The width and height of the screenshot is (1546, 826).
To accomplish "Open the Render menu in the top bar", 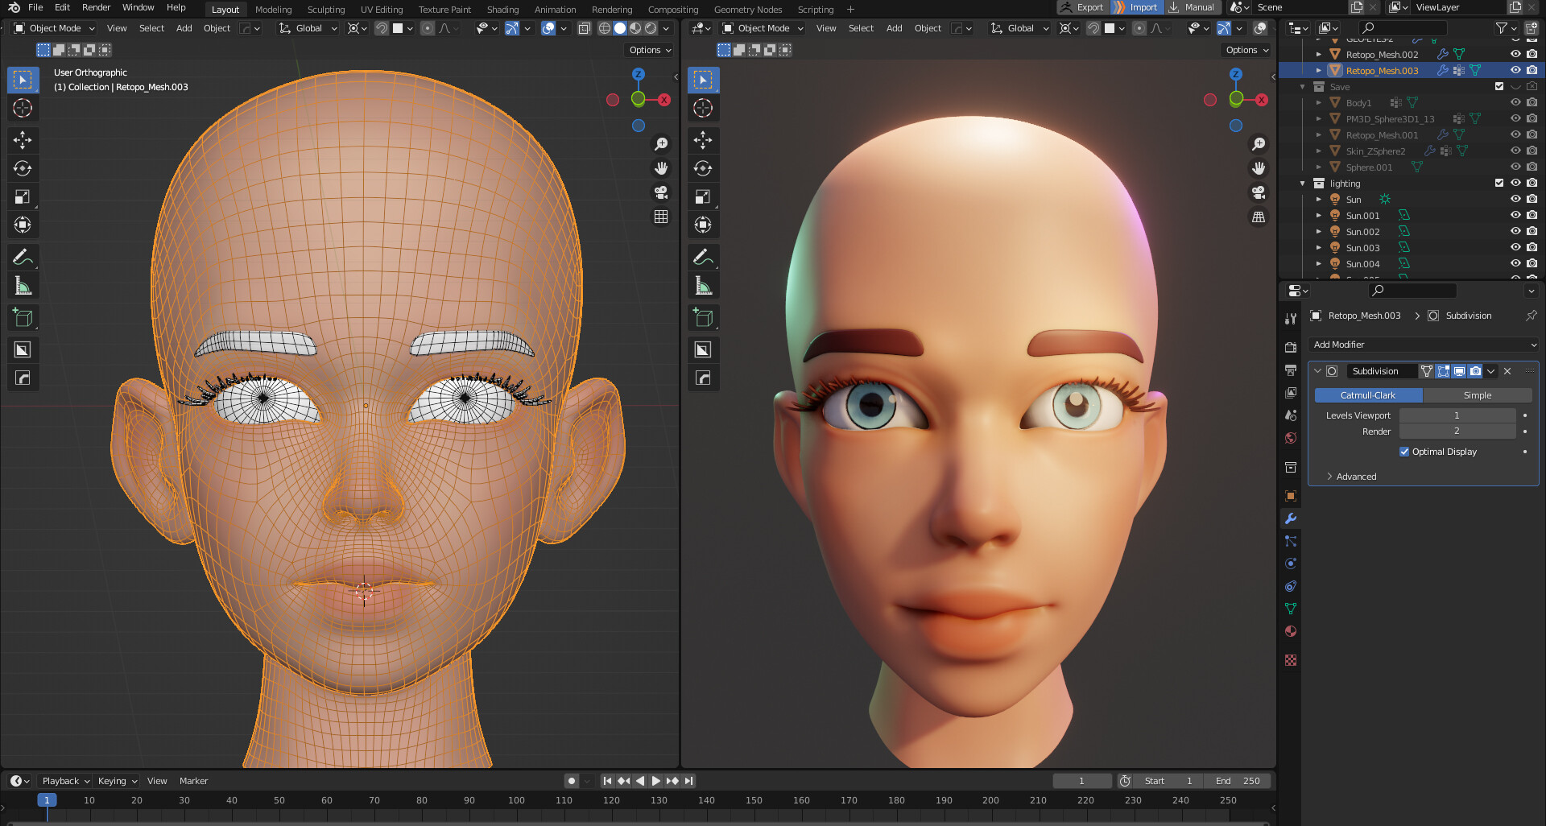I will (96, 7).
